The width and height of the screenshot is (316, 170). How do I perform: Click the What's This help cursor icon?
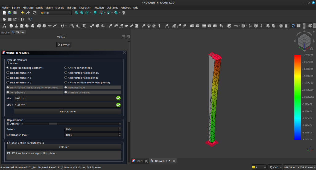tap(30, 19)
